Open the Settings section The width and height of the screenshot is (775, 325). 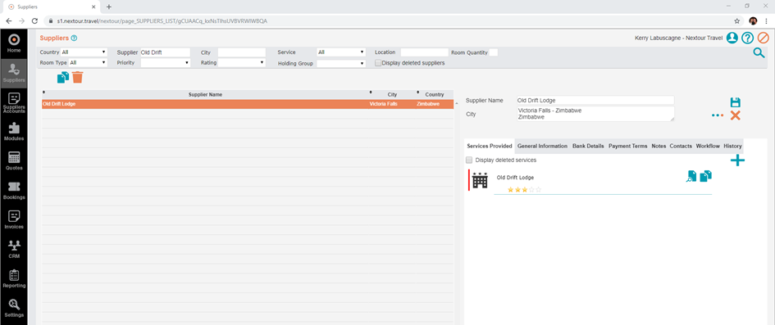[x=14, y=309]
